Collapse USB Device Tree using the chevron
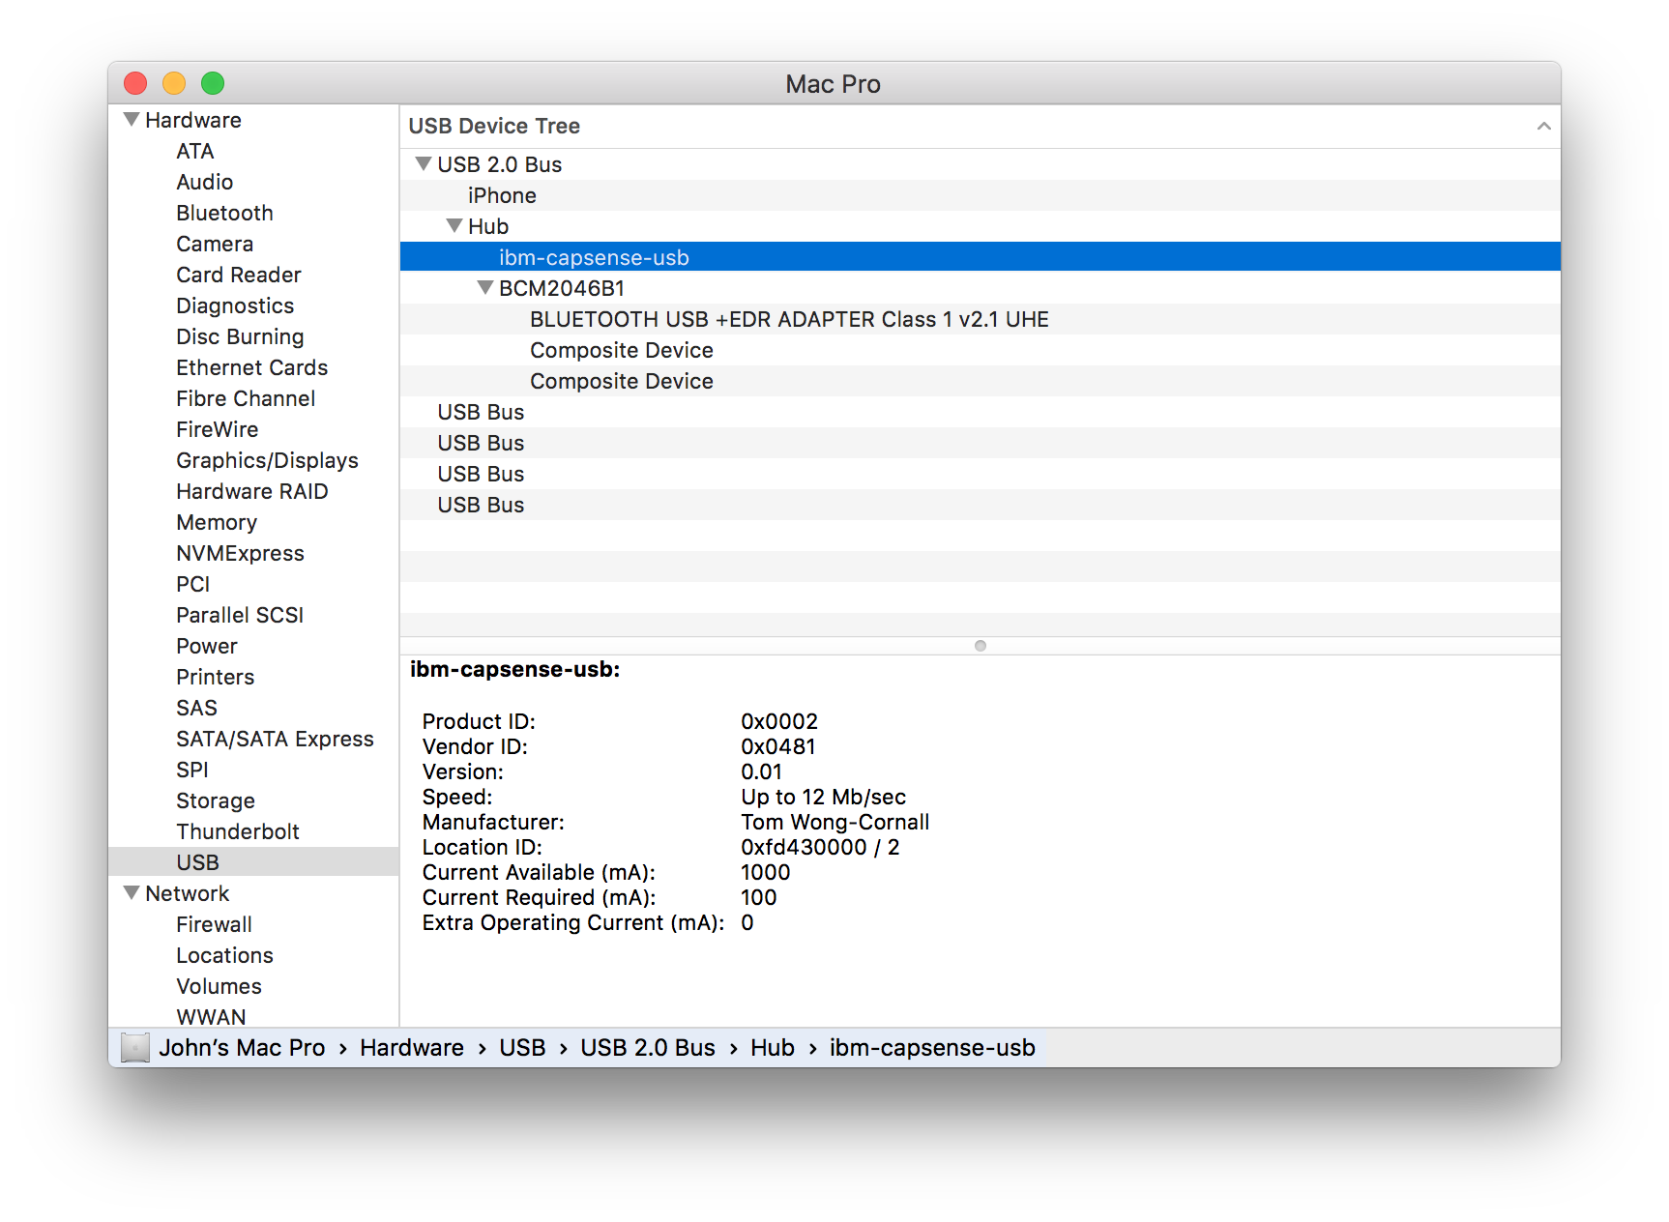The width and height of the screenshot is (1669, 1222). (x=1544, y=126)
